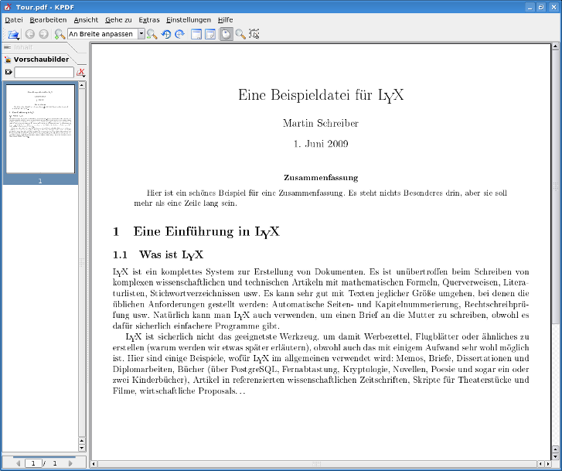Click the current page number field
This screenshot has width=562, height=471.
[x=33, y=463]
